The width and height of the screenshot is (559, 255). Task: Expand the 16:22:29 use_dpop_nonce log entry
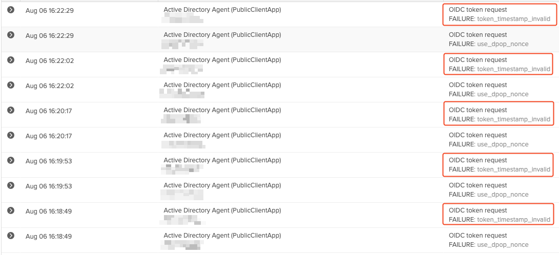[x=10, y=35]
